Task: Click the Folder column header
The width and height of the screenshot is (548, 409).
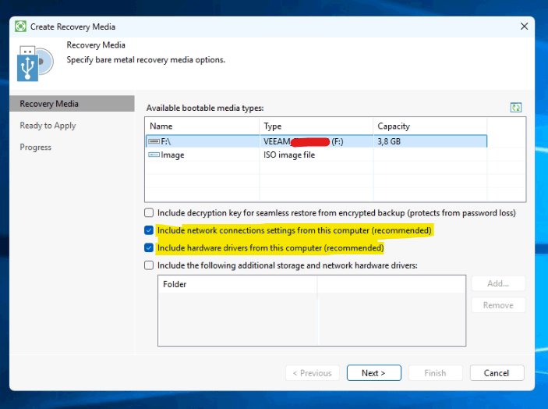Action: (x=237, y=285)
